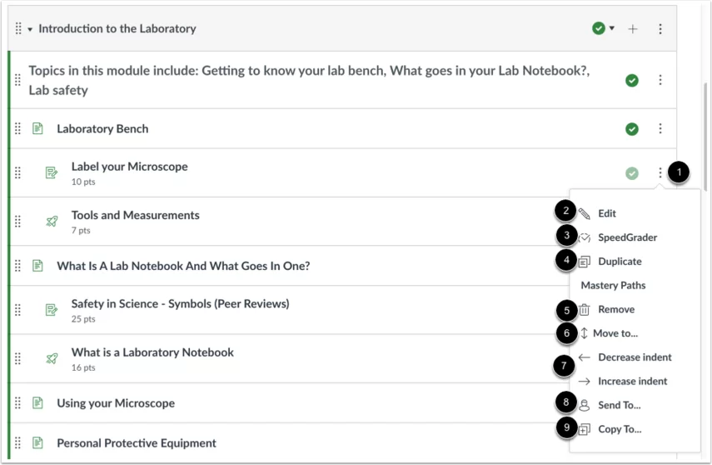Viewport: 712px width, 465px height.
Task: Open options kebab for Introduction to the Laboratory module
Action: point(660,29)
